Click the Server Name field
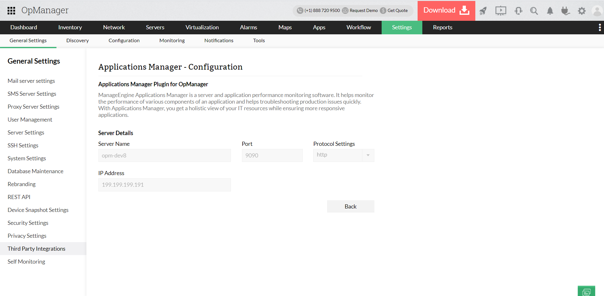604x296 pixels. 165,156
